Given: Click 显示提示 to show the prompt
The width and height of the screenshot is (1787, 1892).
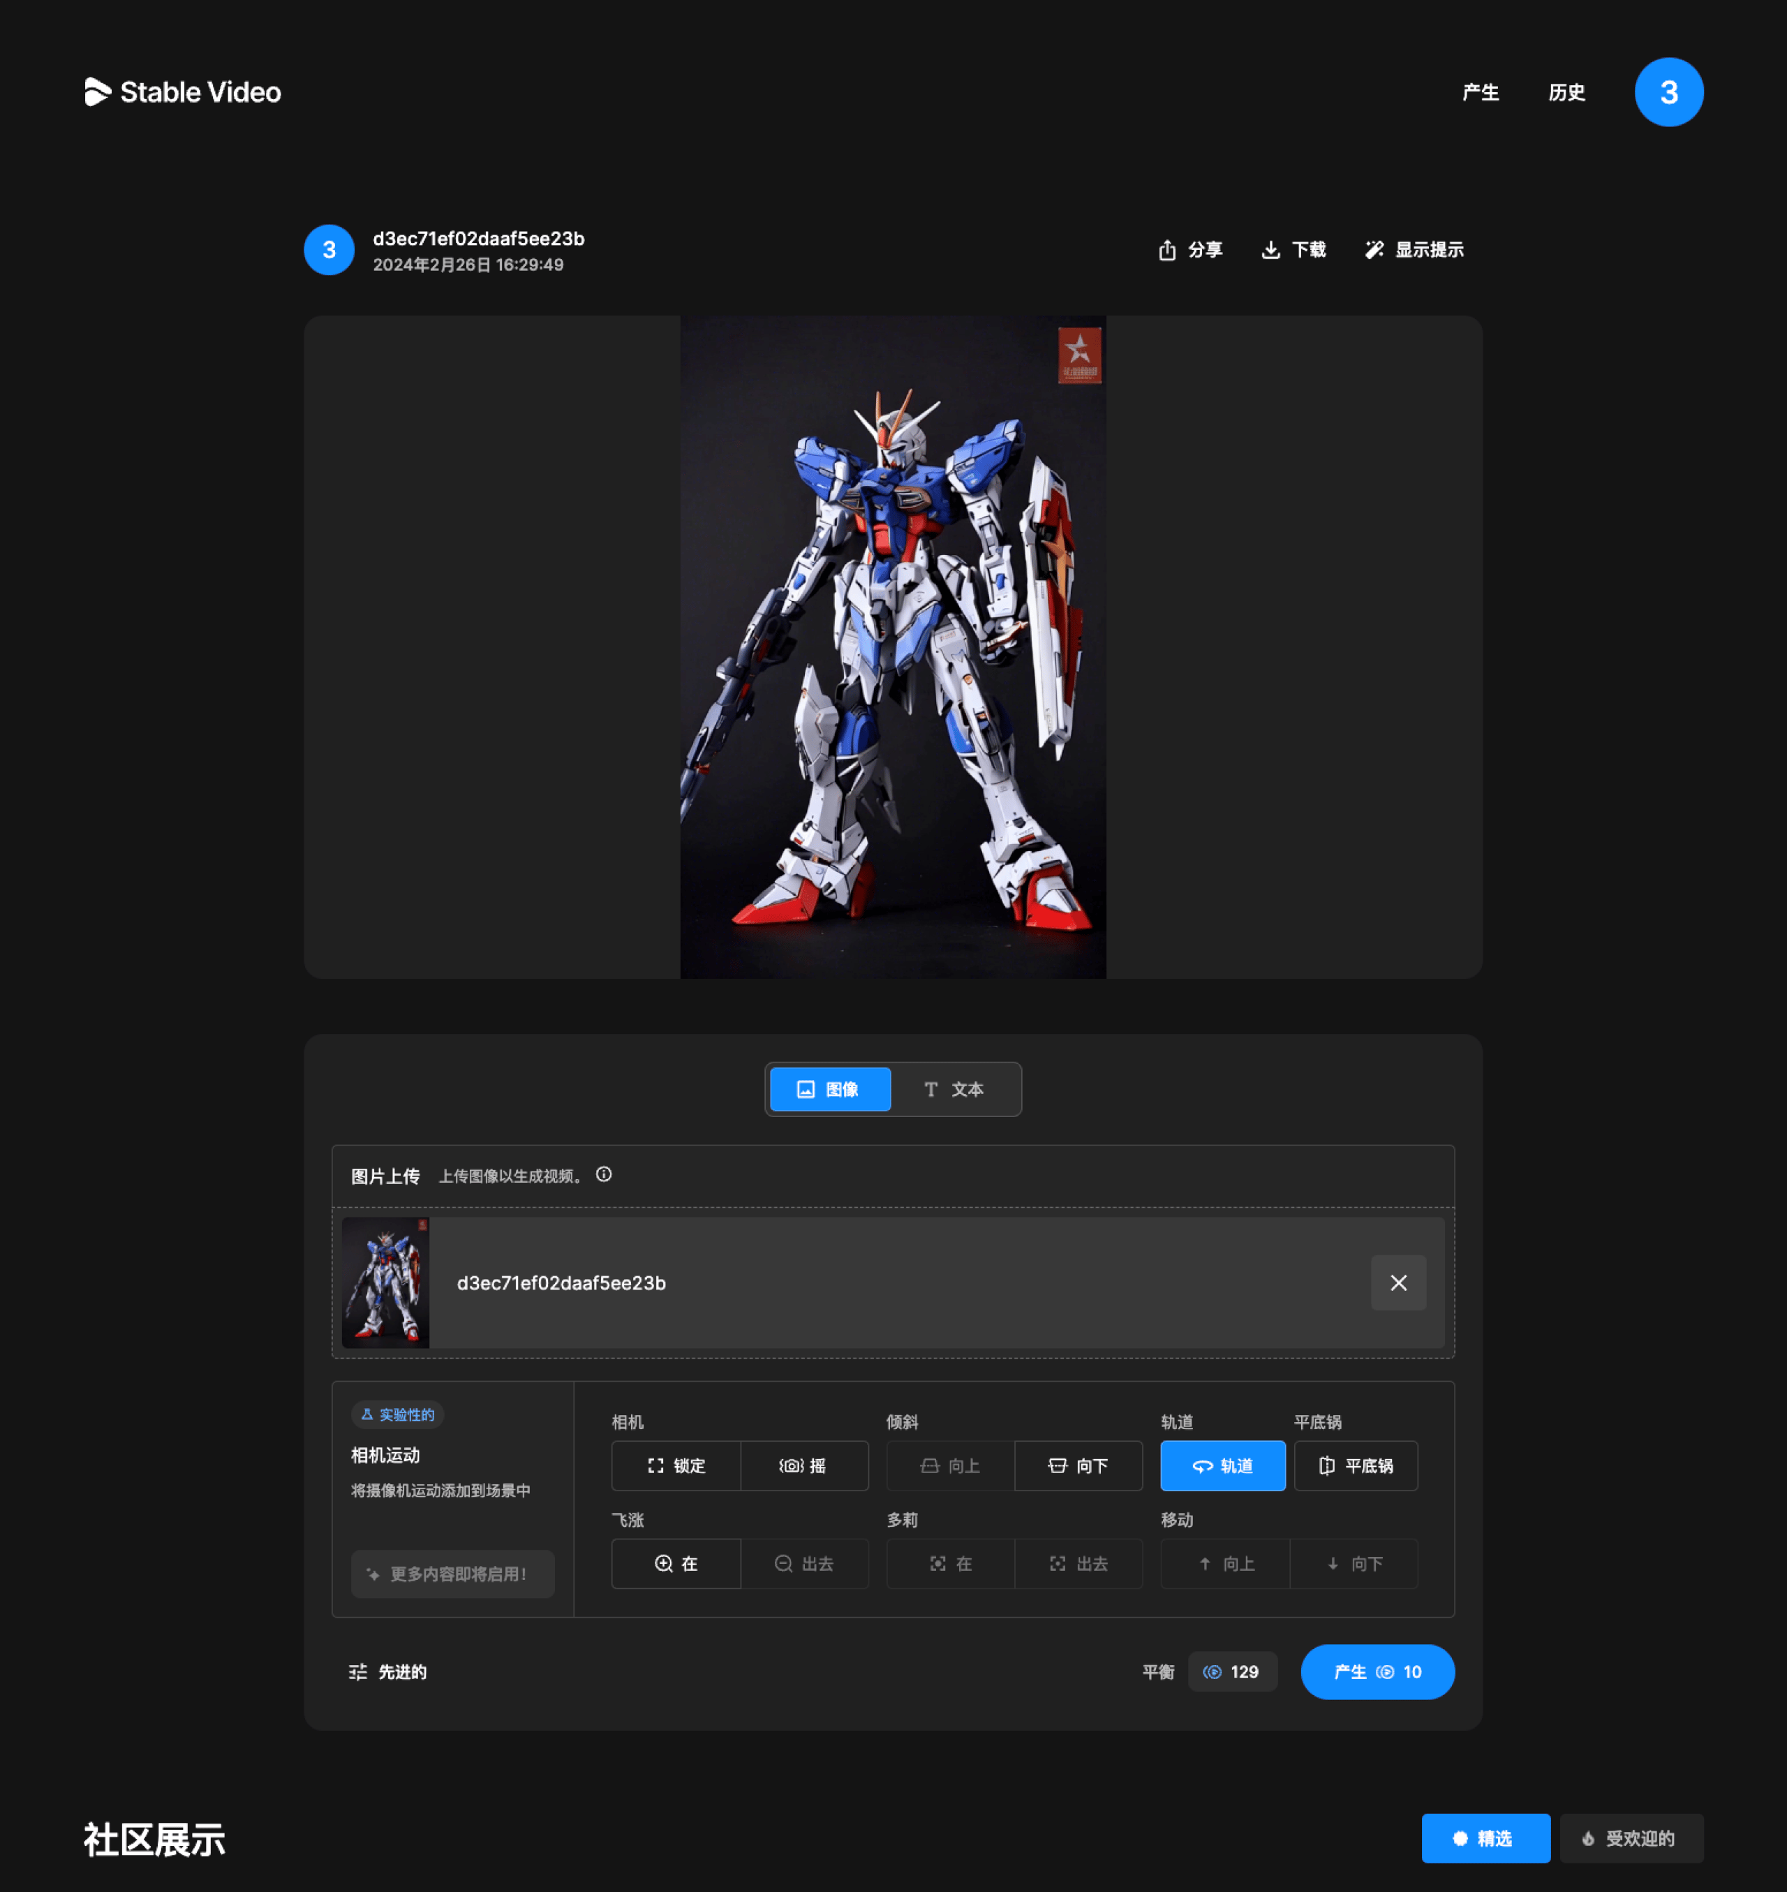Looking at the screenshot, I should click(1414, 250).
